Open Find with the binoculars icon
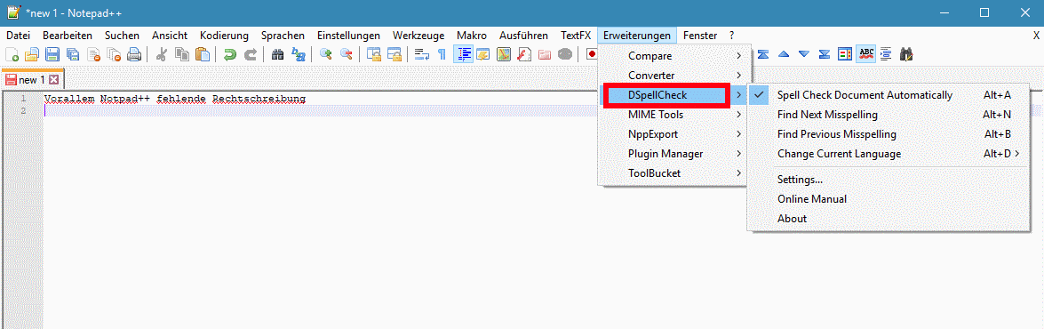1044x329 pixels. (277, 54)
